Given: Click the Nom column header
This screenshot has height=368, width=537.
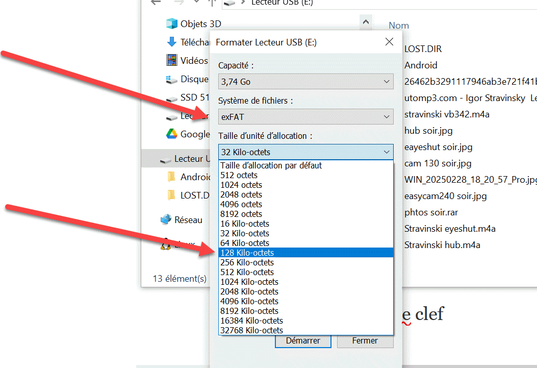Looking at the screenshot, I should tap(399, 26).
